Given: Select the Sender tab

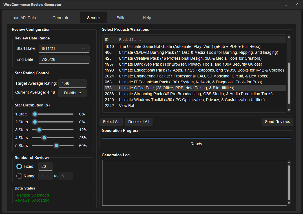Looking at the screenshot, I should [x=94, y=18].
